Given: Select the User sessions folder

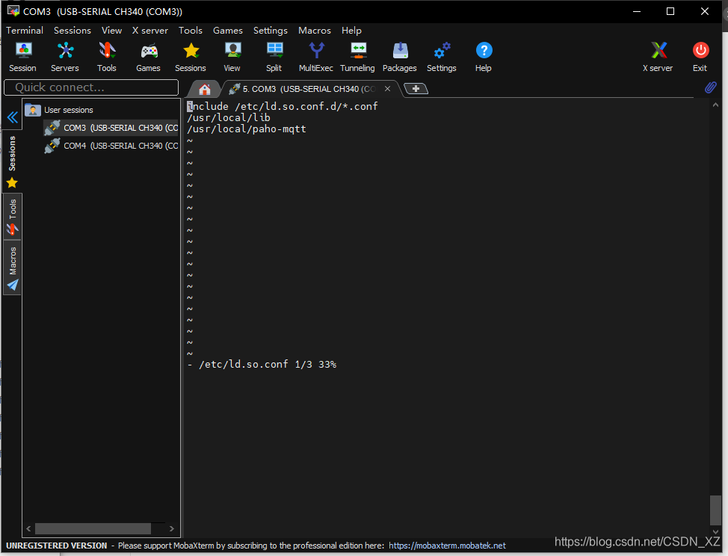Looking at the screenshot, I should (x=60, y=110).
